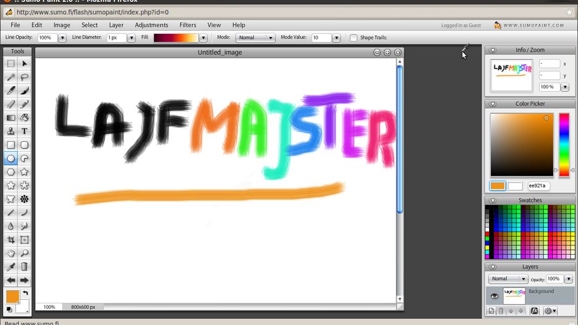Enable the Shape Trails checkbox

[x=353, y=38]
